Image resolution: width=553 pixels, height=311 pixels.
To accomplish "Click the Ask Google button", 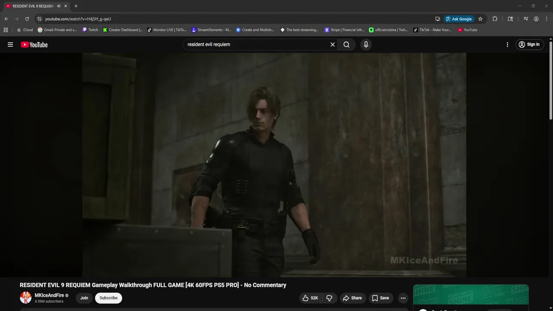I will (459, 19).
